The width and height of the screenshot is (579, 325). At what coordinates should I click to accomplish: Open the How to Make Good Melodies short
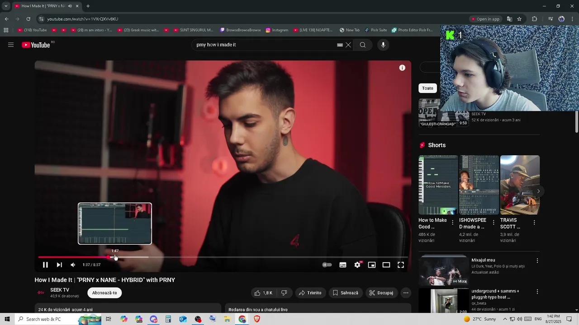tap(438, 185)
